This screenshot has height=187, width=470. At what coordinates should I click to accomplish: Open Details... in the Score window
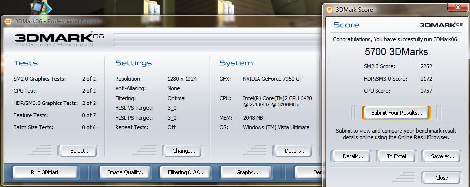click(351, 156)
